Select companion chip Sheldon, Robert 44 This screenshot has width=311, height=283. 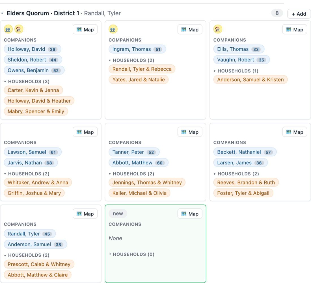33,60
